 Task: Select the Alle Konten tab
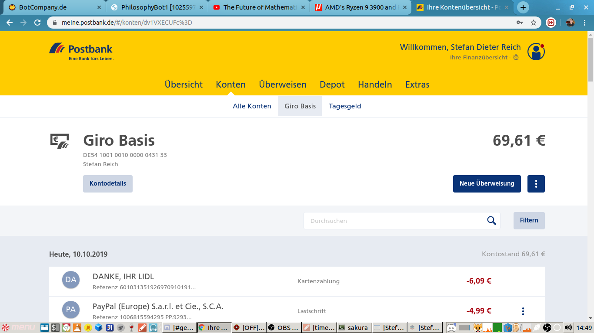tap(252, 106)
